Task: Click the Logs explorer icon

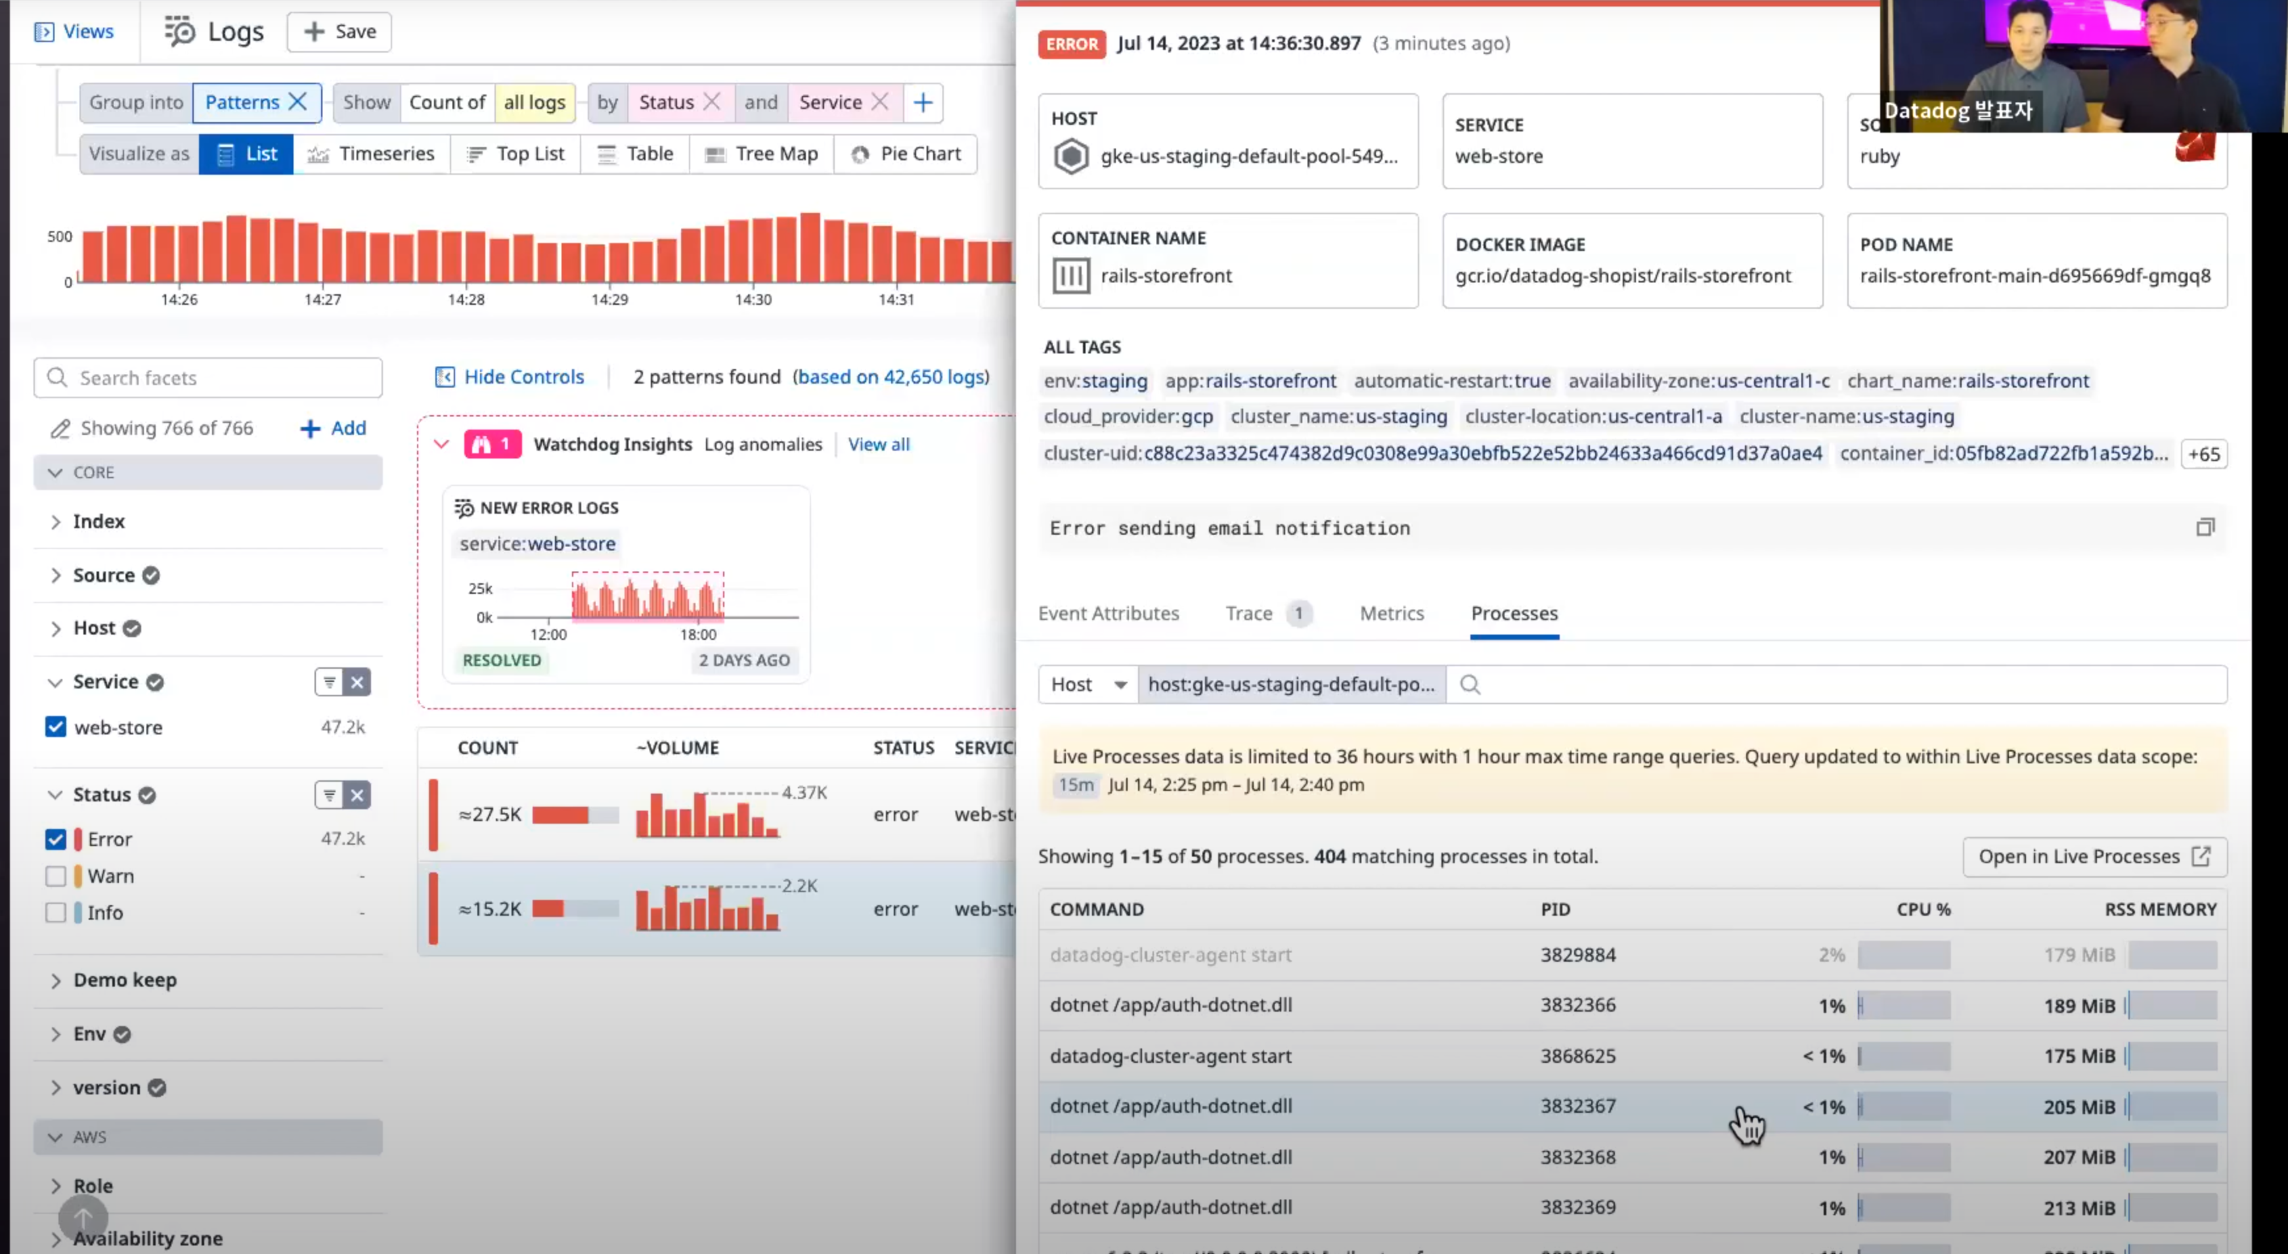Action: point(179,31)
